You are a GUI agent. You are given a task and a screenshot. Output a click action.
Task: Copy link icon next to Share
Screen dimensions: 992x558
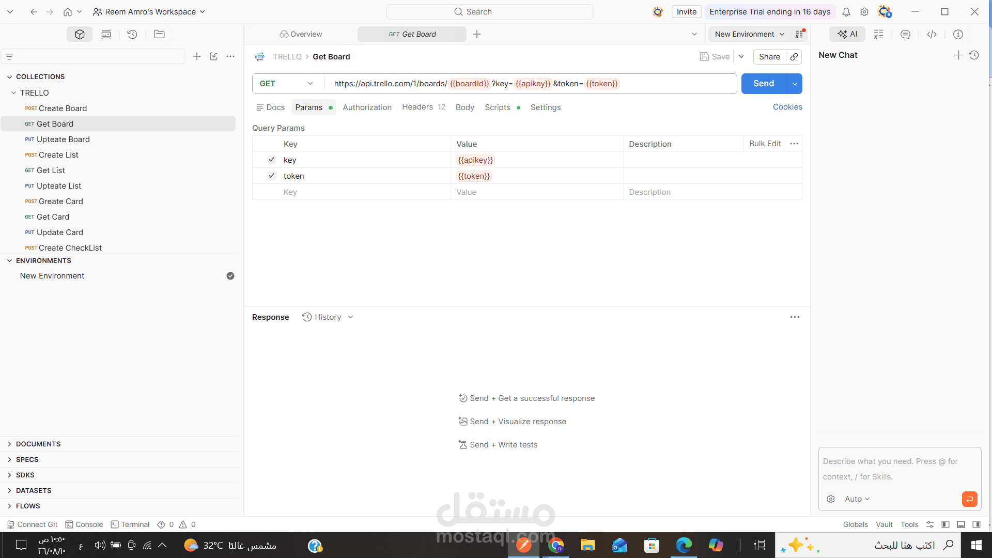794,57
